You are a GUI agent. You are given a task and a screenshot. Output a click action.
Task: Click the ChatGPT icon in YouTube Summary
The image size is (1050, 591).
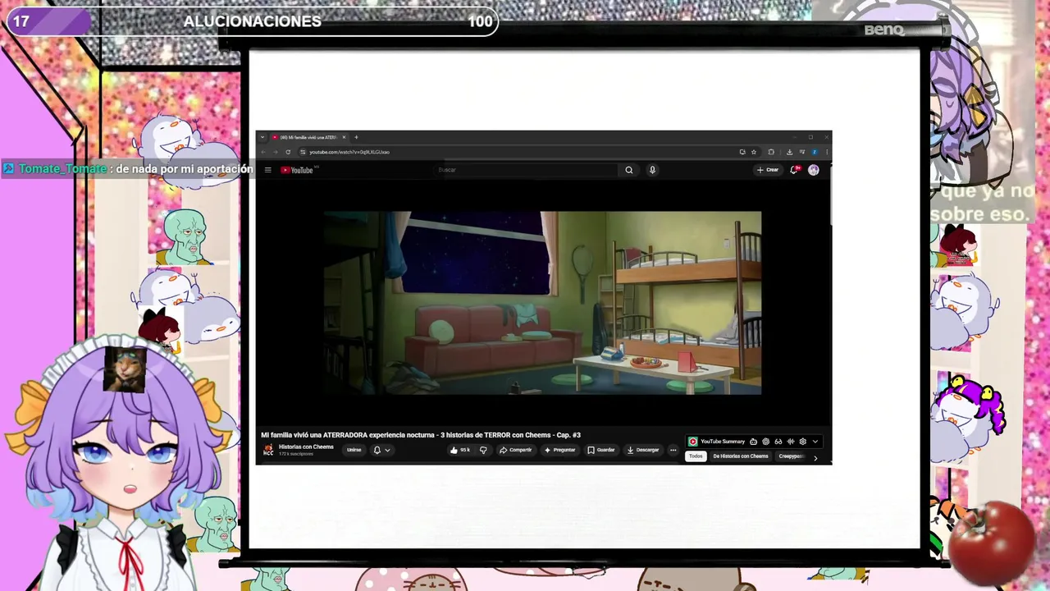coord(765,442)
